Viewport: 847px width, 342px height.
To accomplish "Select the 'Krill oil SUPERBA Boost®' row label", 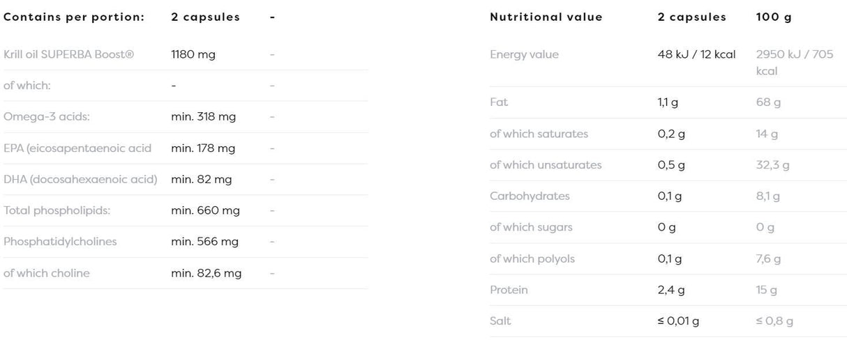I will (x=68, y=54).
